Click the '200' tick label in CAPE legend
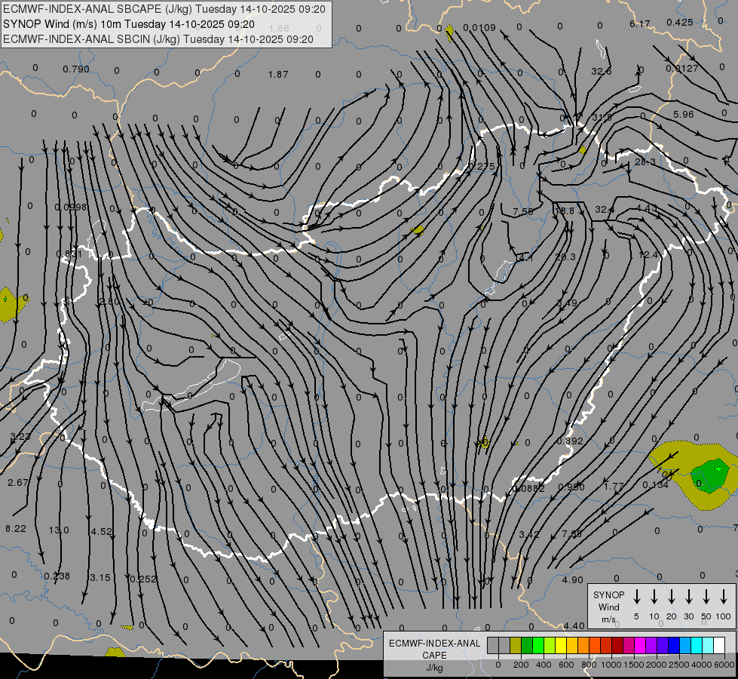 pos(521,665)
